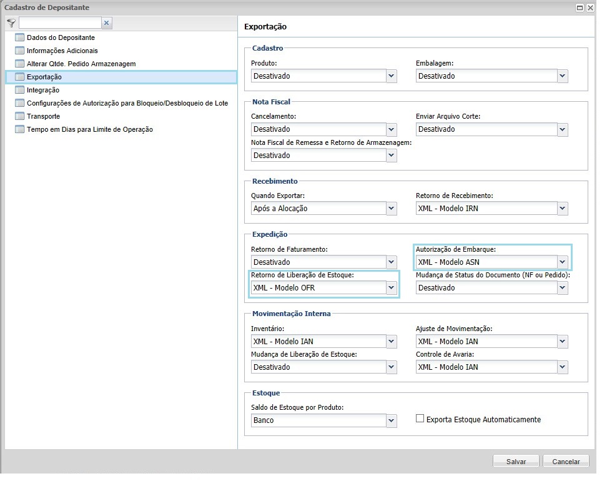Open Configurações de Autorização para Bloqueio/Desbloqueio de Lote
Viewport: 607px width, 481px height.
[127, 103]
